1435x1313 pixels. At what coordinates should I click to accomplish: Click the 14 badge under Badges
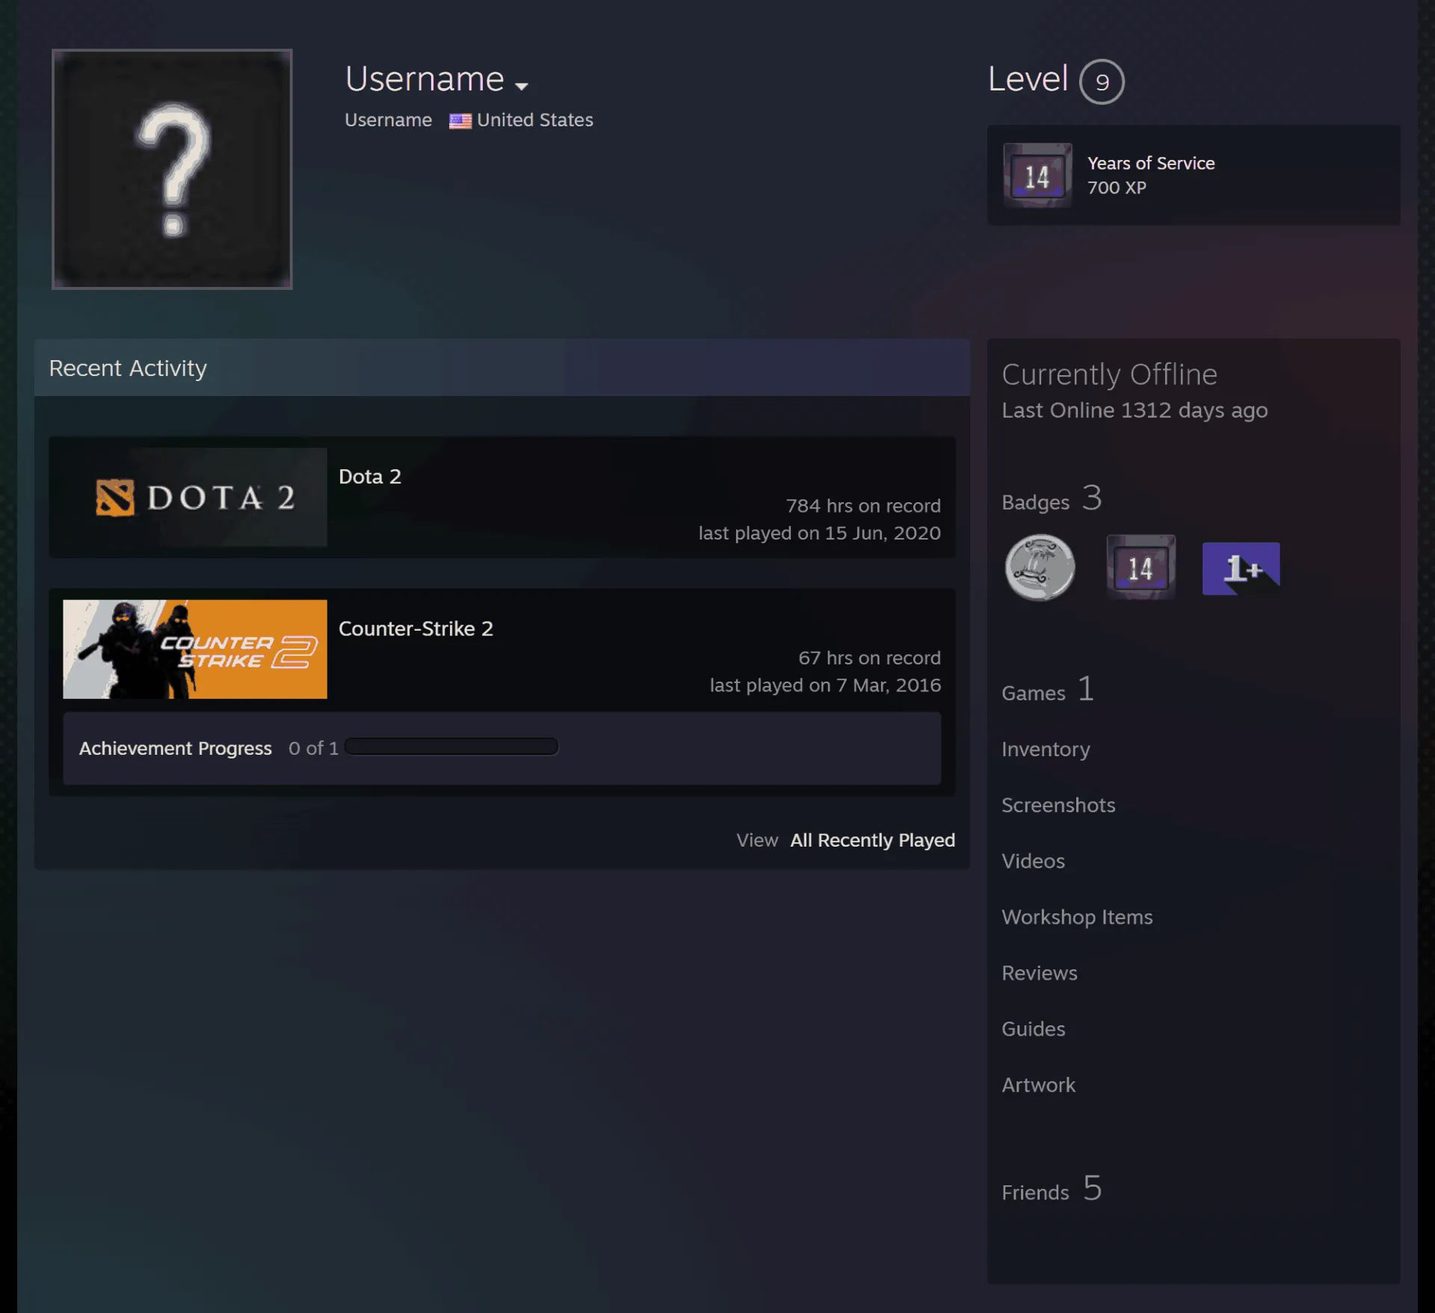pos(1141,567)
